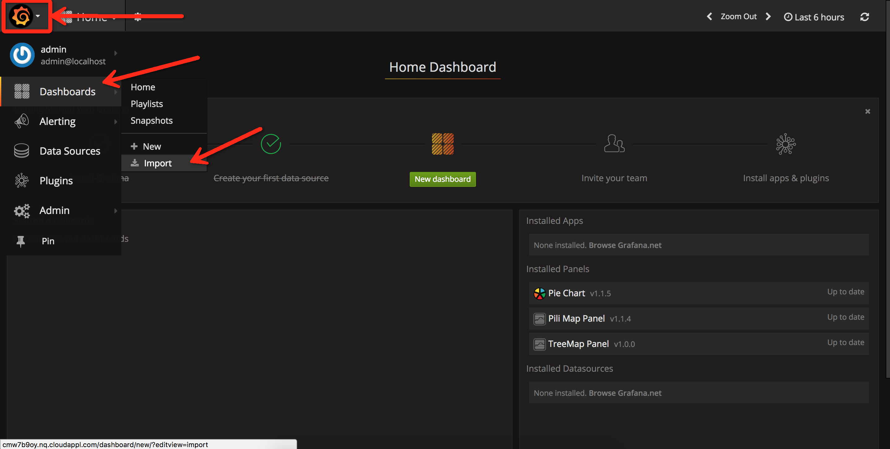Open the Alerting menu item
Image resolution: width=890 pixels, height=449 pixels.
[x=61, y=121]
